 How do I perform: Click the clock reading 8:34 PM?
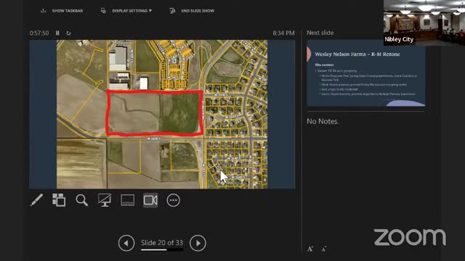click(x=284, y=33)
